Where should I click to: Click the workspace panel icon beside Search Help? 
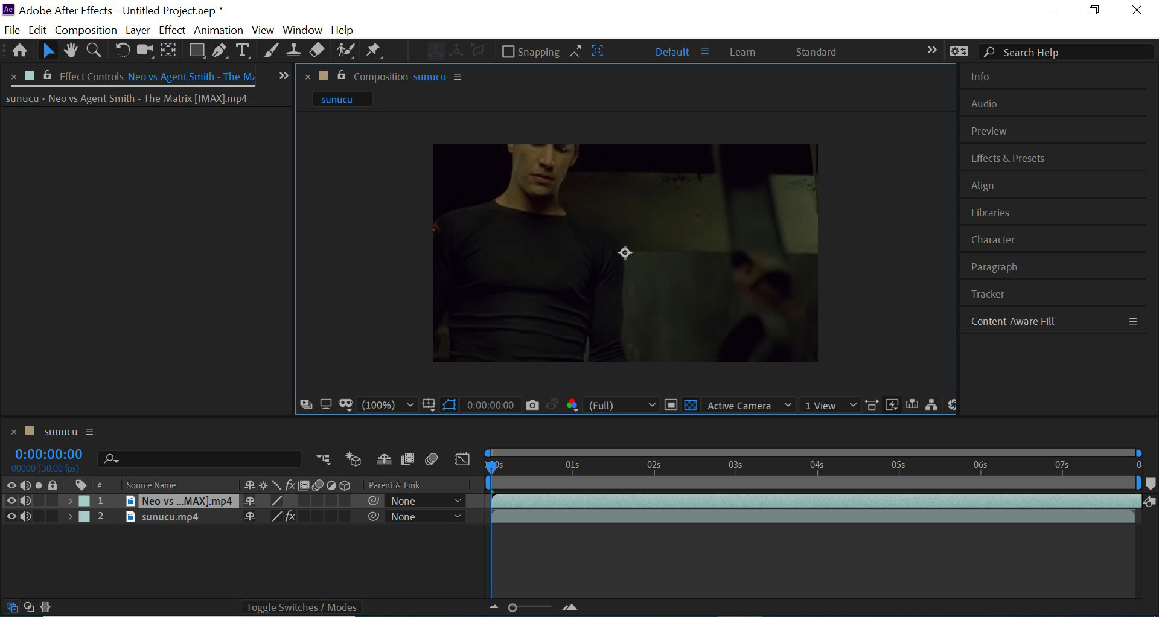(959, 51)
